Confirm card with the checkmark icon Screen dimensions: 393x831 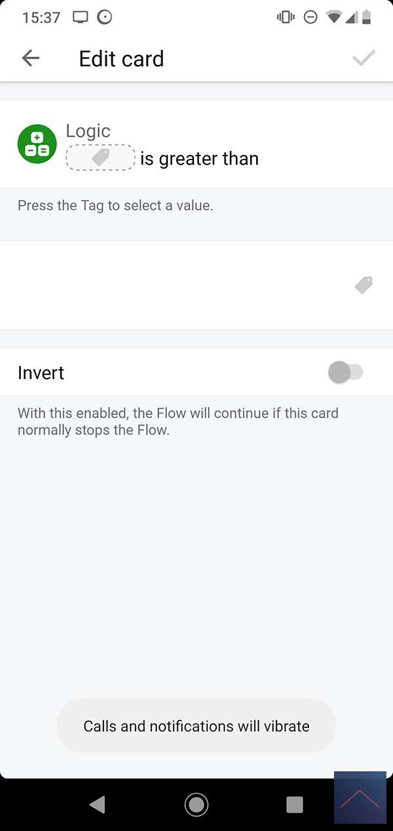(364, 58)
